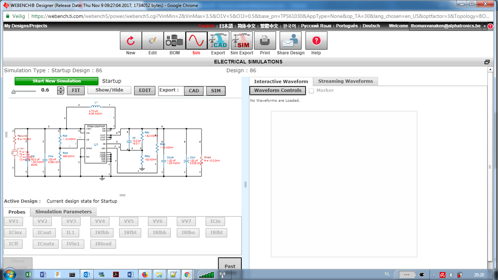Viewport: 498px width, 280px height.
Task: Click the Sim Export toolbar icon
Action: (x=242, y=41)
